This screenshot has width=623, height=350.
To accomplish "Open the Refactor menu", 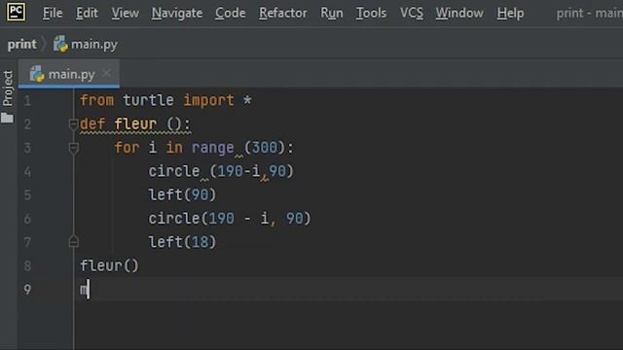I will click(283, 13).
